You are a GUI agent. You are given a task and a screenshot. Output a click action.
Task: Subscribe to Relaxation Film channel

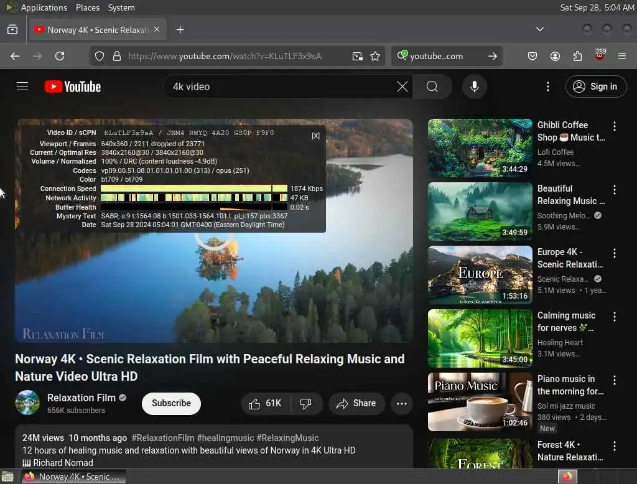[x=171, y=404]
